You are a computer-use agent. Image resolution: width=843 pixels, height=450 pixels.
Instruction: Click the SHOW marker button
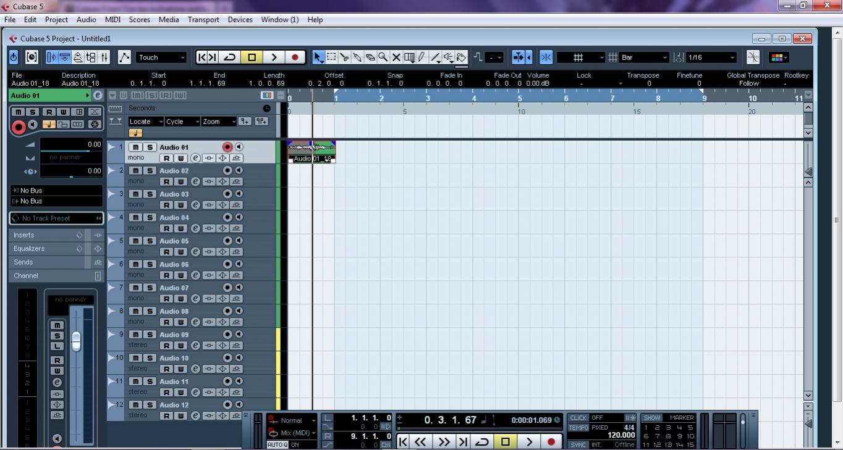pyautogui.click(x=651, y=418)
